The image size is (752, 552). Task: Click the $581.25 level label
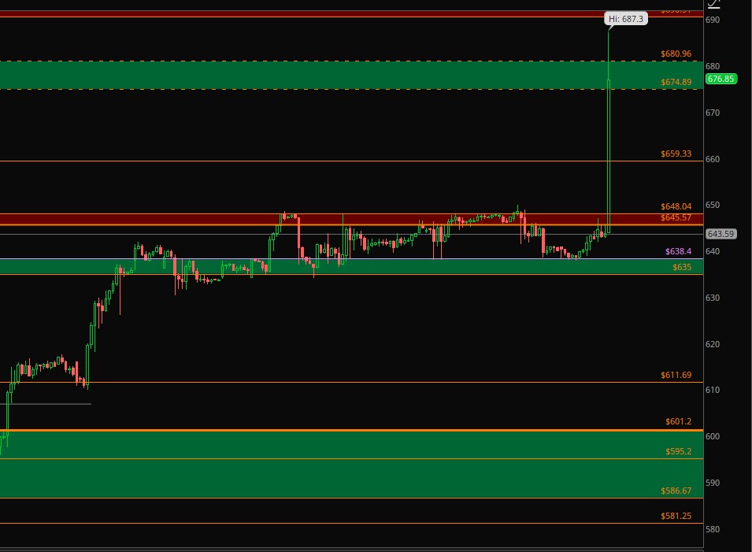pyautogui.click(x=676, y=516)
